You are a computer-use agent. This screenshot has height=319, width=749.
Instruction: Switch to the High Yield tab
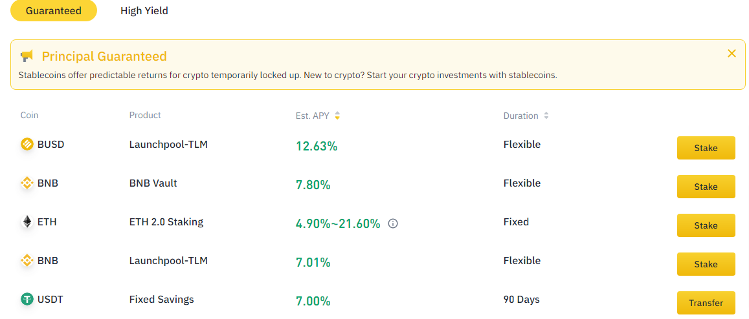(x=144, y=10)
